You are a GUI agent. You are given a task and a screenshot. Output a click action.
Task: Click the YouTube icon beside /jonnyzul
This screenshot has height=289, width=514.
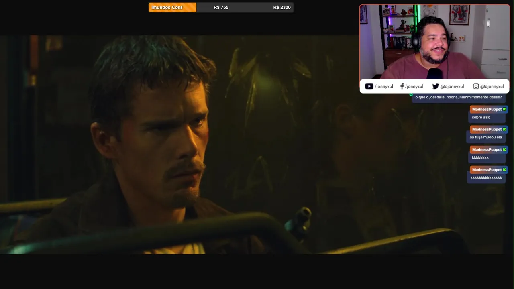(369, 86)
